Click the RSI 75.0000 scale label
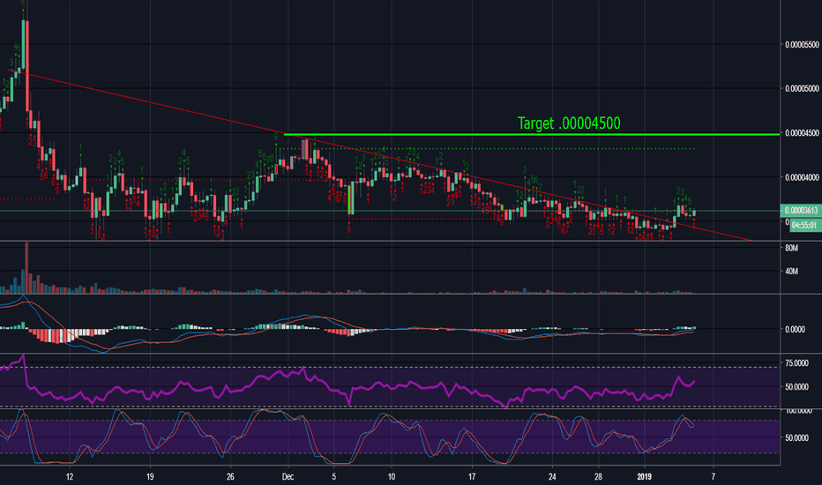This screenshot has height=485, width=822. click(x=796, y=362)
